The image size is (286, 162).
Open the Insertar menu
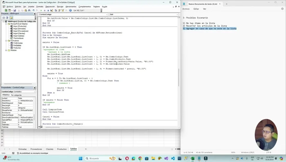pos(31,7)
